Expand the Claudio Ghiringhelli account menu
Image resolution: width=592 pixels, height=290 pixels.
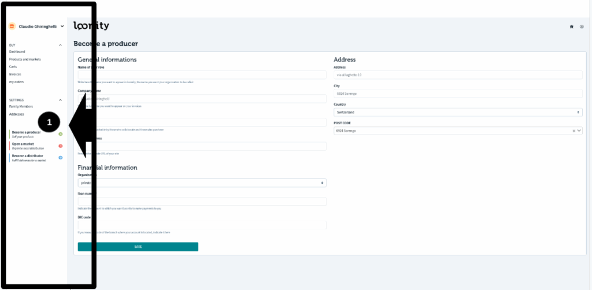(62, 26)
